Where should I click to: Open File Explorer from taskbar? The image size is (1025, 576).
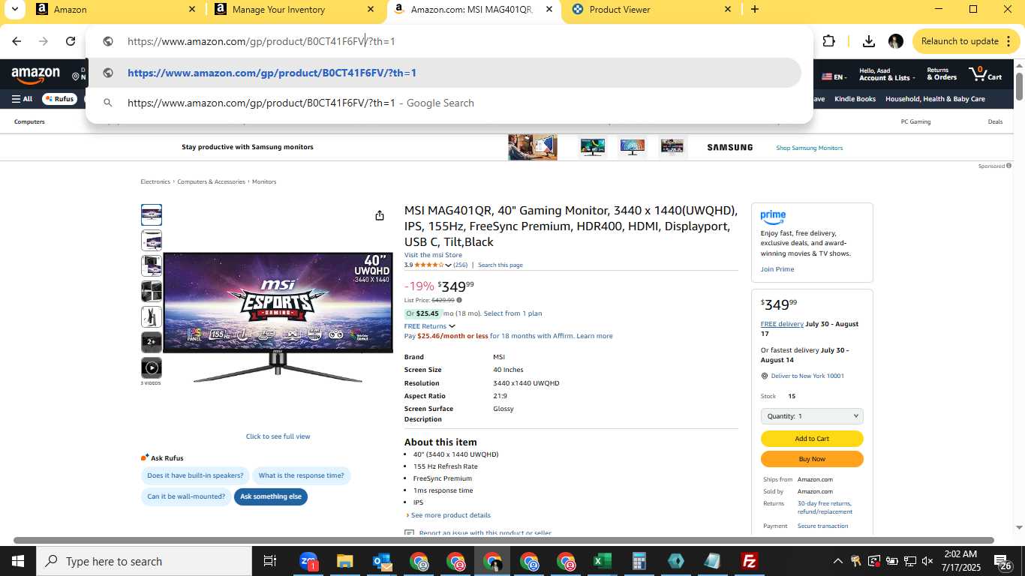coord(344,561)
